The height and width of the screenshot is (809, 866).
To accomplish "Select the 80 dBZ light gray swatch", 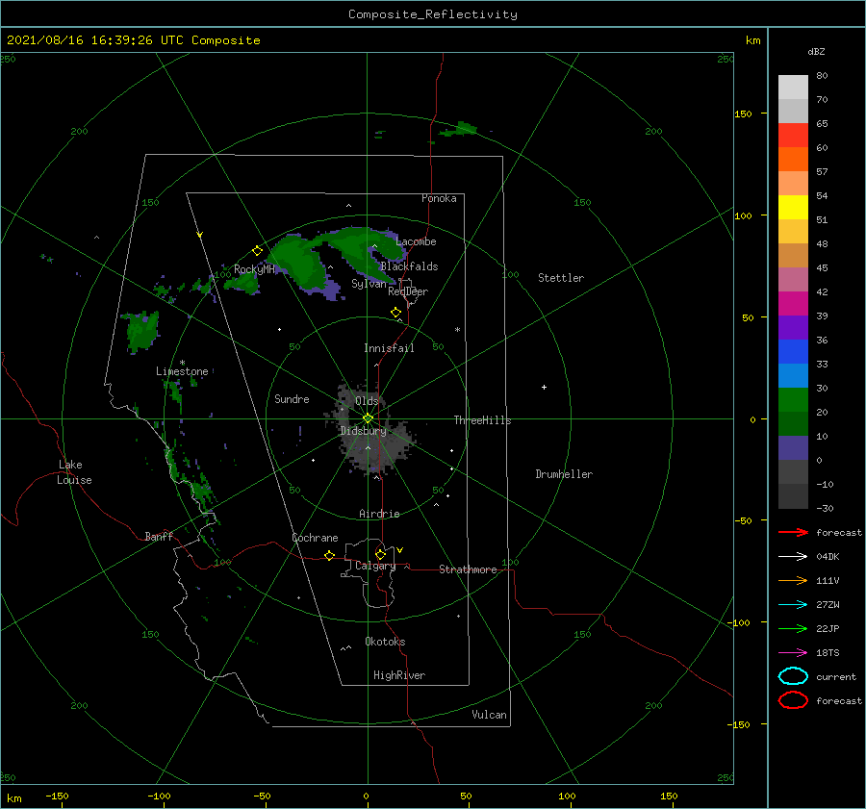I will 793,88.
